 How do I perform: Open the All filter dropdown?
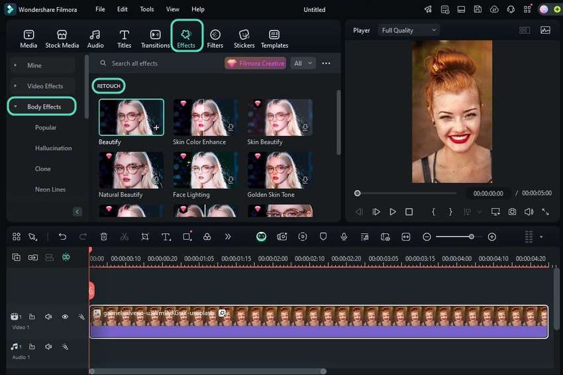click(x=302, y=64)
